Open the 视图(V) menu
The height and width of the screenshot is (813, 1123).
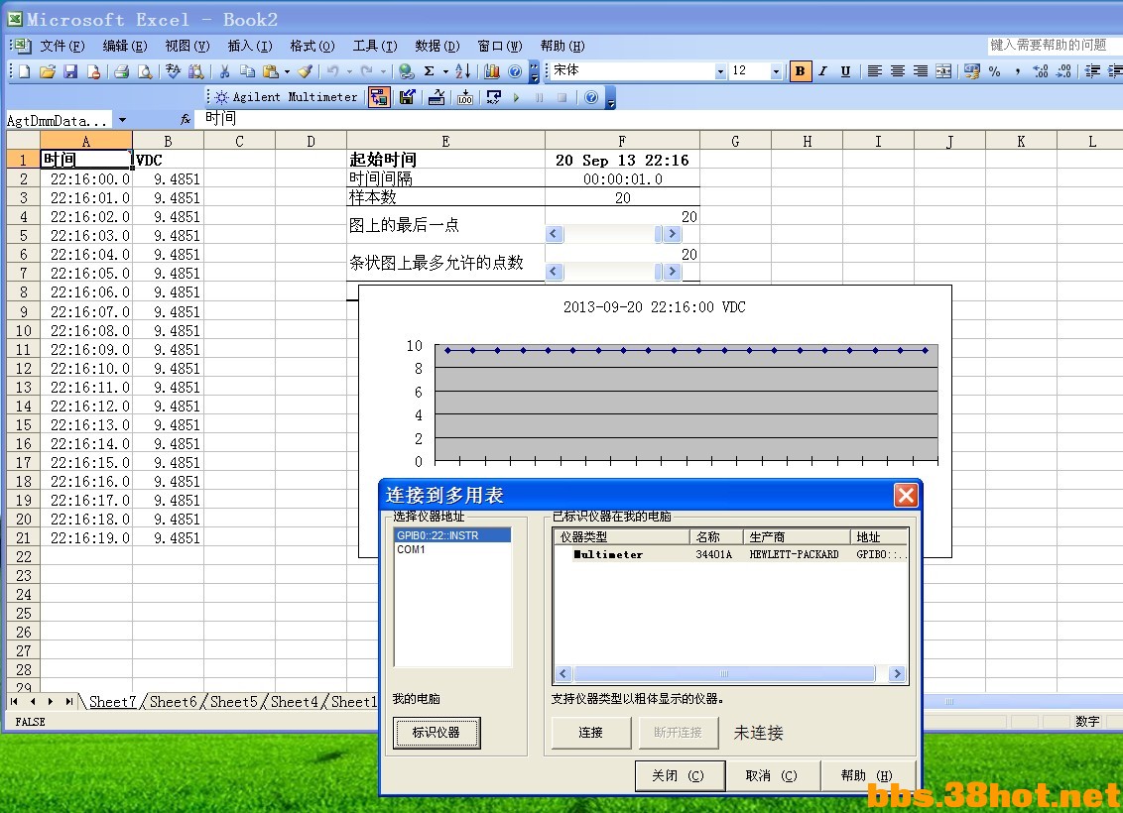(x=187, y=46)
